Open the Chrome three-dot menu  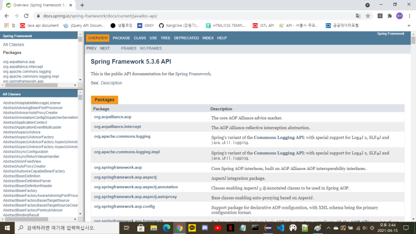[410, 16]
